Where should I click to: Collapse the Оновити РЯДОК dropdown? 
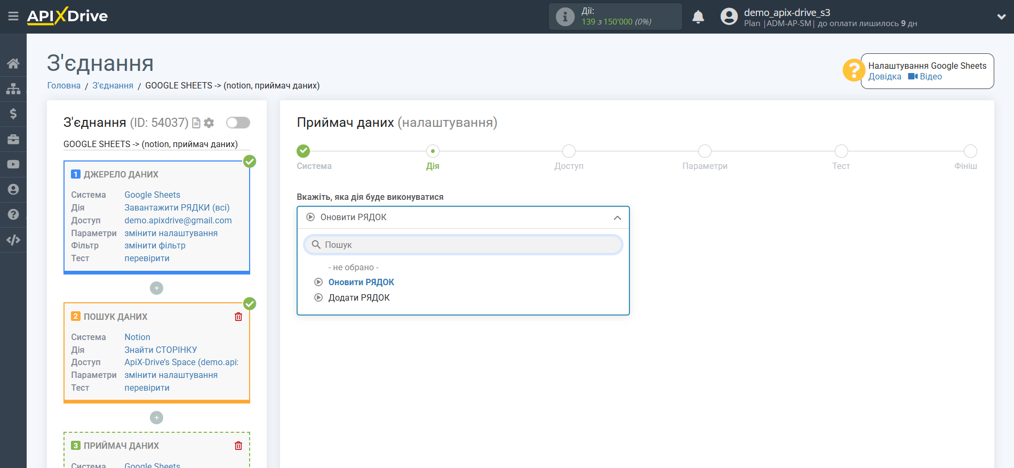(x=617, y=217)
